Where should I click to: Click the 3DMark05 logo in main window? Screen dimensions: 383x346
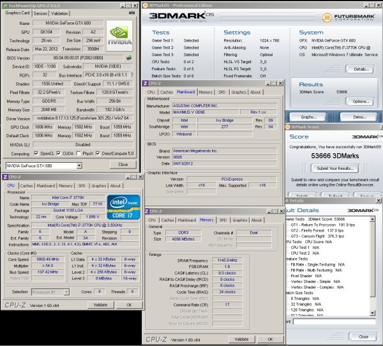pos(181,17)
